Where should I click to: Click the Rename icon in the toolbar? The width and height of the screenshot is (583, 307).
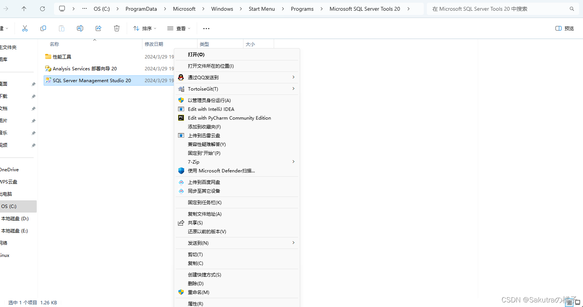coord(80,28)
